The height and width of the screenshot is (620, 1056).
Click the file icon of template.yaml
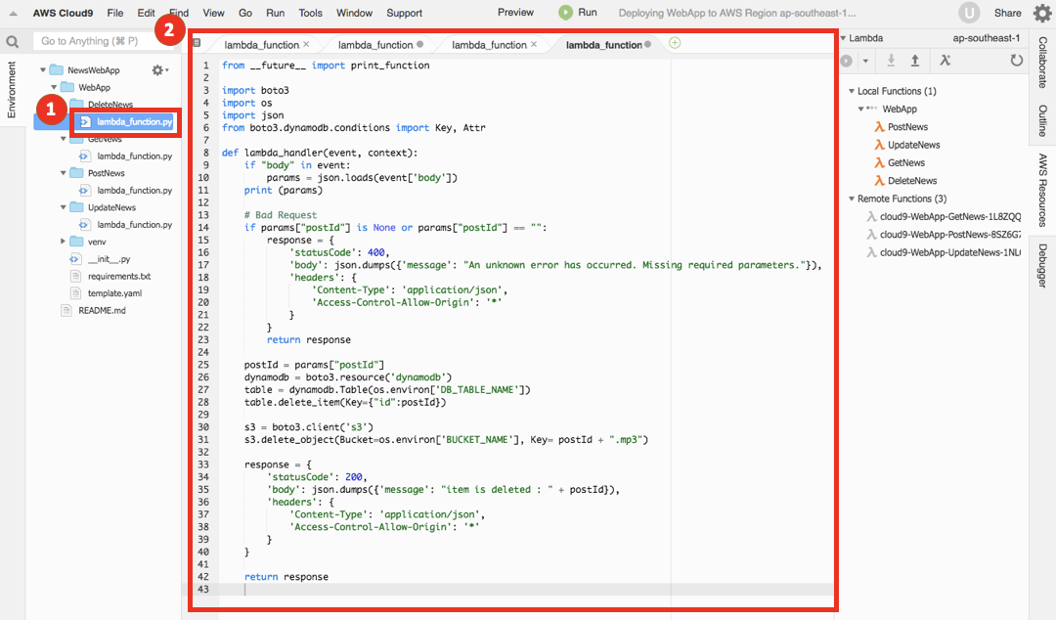(x=75, y=293)
